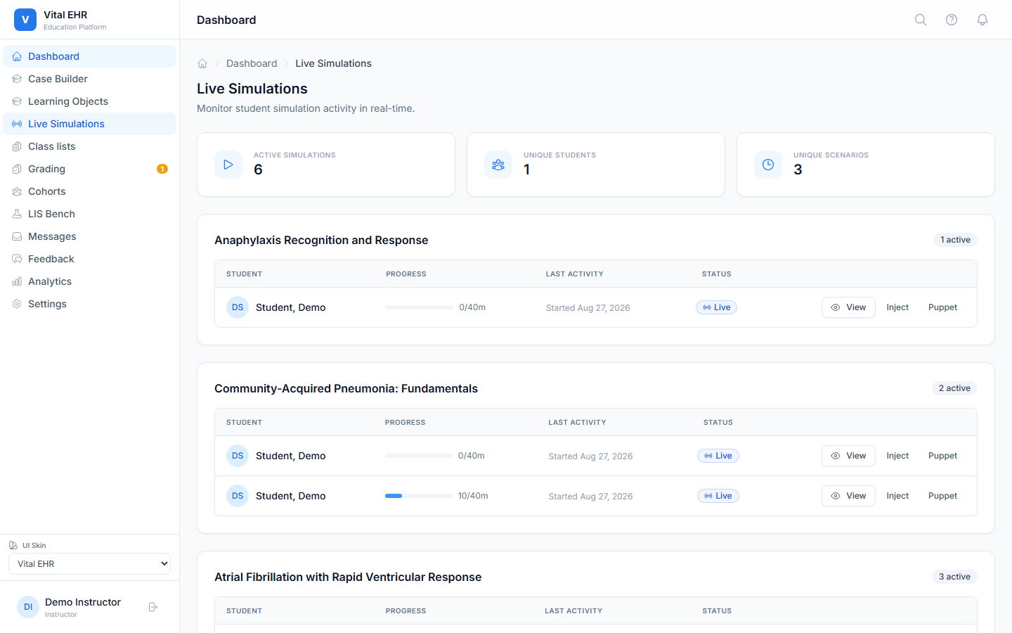Click the home breadcrumb icon

202,63
